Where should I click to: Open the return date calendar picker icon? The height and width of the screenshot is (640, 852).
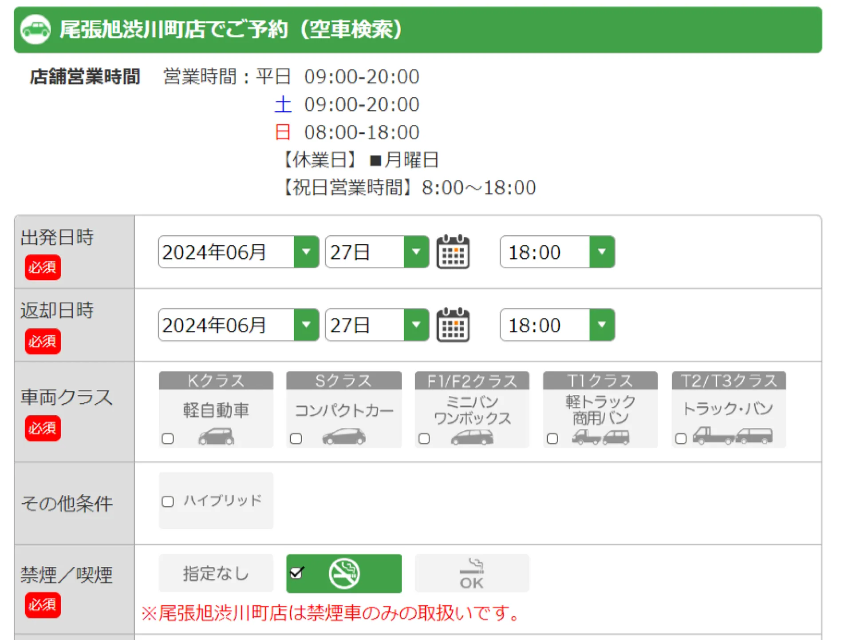[453, 325]
